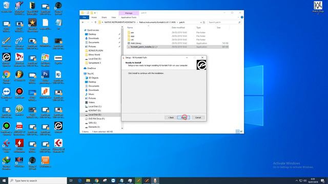
Task: Open the View ribbon tab
Action: (113, 17)
